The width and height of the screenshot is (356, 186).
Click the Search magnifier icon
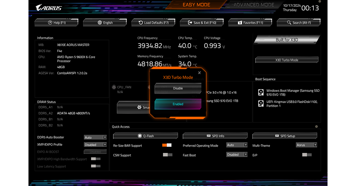(x=289, y=22)
